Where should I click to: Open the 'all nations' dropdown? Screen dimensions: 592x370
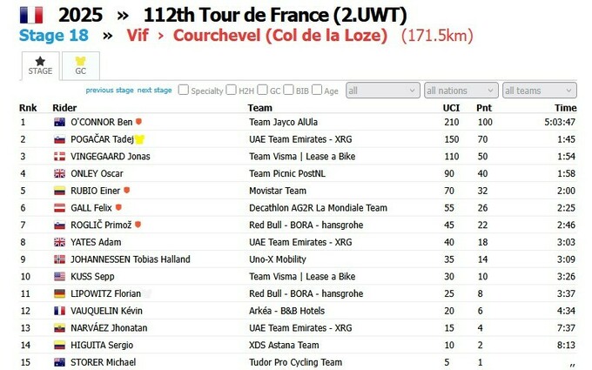coord(461,91)
